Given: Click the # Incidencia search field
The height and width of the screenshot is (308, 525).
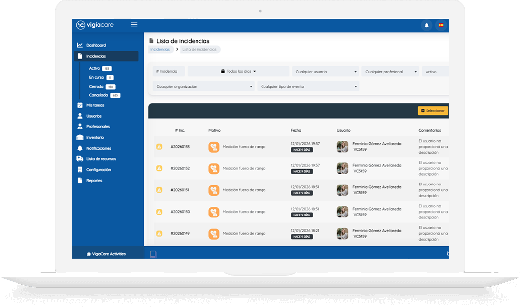Looking at the screenshot, I should coord(168,72).
